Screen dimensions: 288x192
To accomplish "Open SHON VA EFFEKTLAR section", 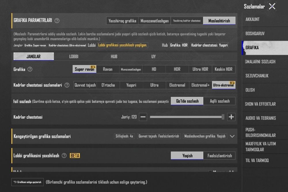I will [265, 104].
